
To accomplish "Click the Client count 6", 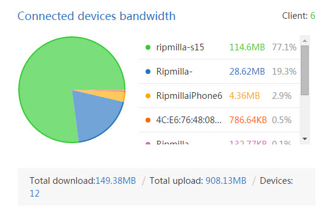I will pyautogui.click(x=312, y=16).
